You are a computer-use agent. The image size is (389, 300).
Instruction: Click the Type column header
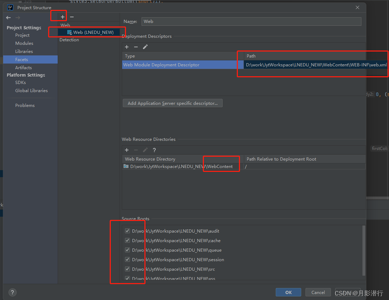(183, 56)
